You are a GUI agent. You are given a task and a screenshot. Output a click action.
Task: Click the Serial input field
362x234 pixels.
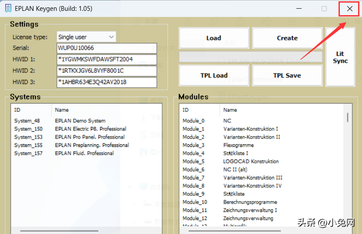pos(106,48)
